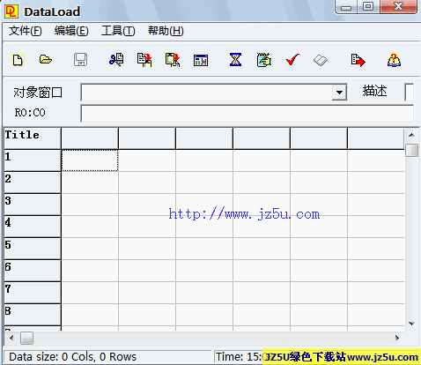Open the 工具(T) menu
This screenshot has width=421, height=365.
click(118, 31)
